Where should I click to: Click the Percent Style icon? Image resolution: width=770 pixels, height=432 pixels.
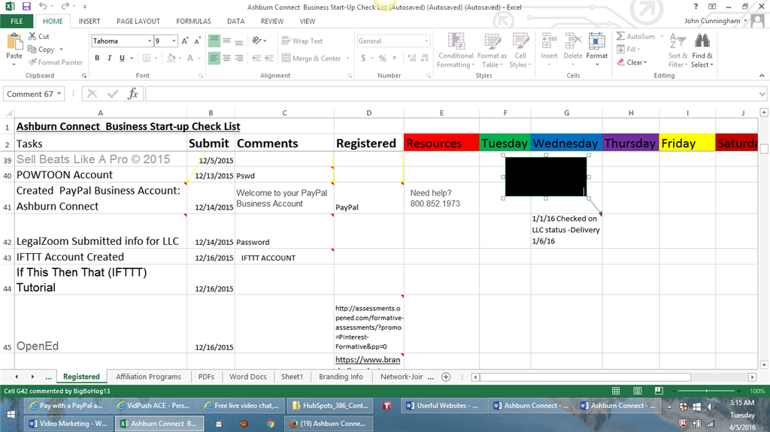(x=383, y=58)
